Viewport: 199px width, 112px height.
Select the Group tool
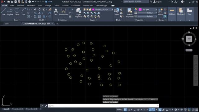click(x=160, y=12)
